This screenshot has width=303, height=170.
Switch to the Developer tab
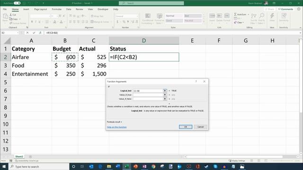click(x=103, y=9)
